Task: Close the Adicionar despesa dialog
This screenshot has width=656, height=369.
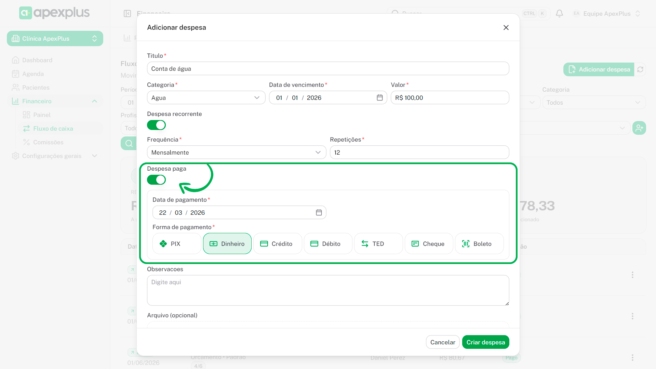Action: [x=506, y=27]
